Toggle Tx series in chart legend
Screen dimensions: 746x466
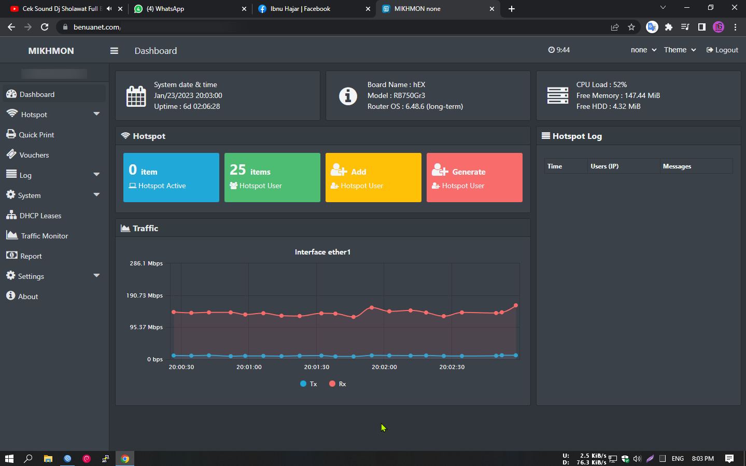tap(308, 384)
